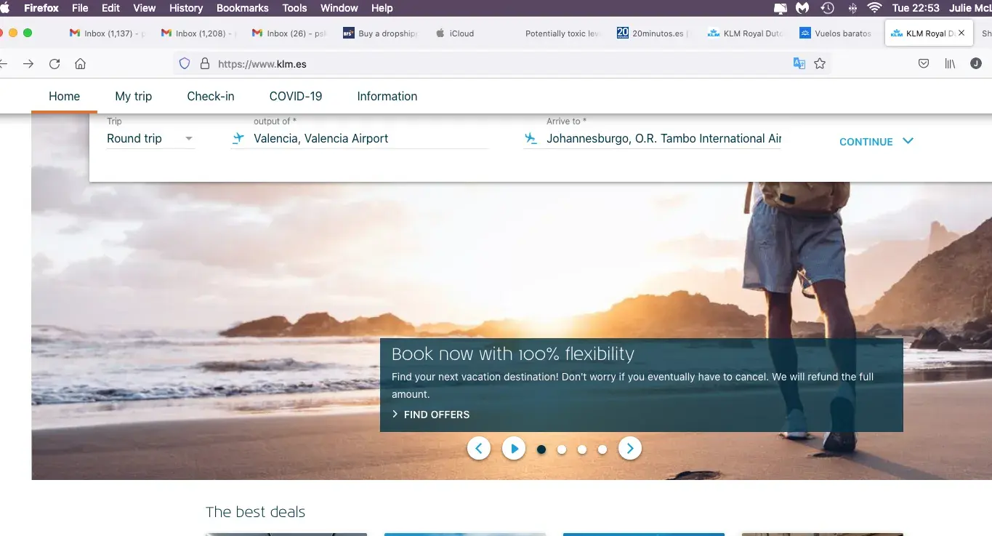The width and height of the screenshot is (992, 536).
Task: Expand the CONTINUE chevron
Action: [908, 141]
